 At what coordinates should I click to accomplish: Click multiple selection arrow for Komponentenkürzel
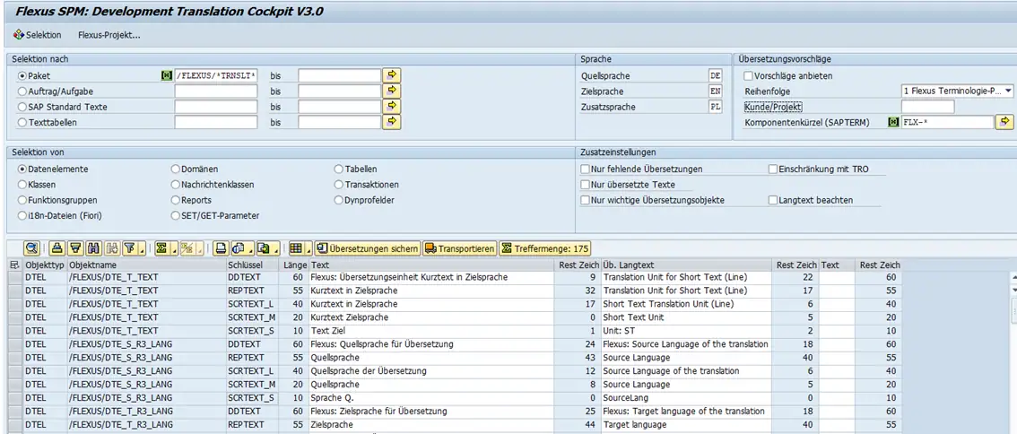point(1004,122)
